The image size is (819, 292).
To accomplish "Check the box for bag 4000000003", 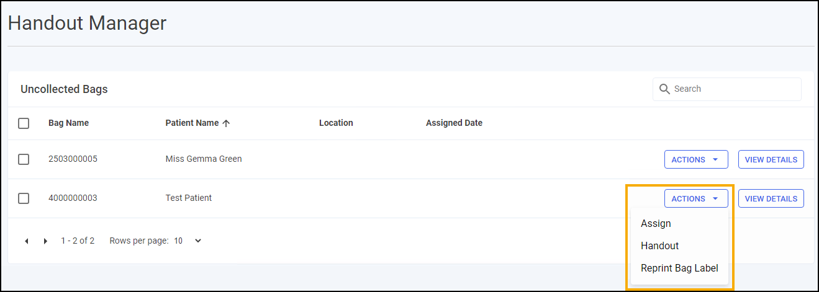I will [24, 198].
